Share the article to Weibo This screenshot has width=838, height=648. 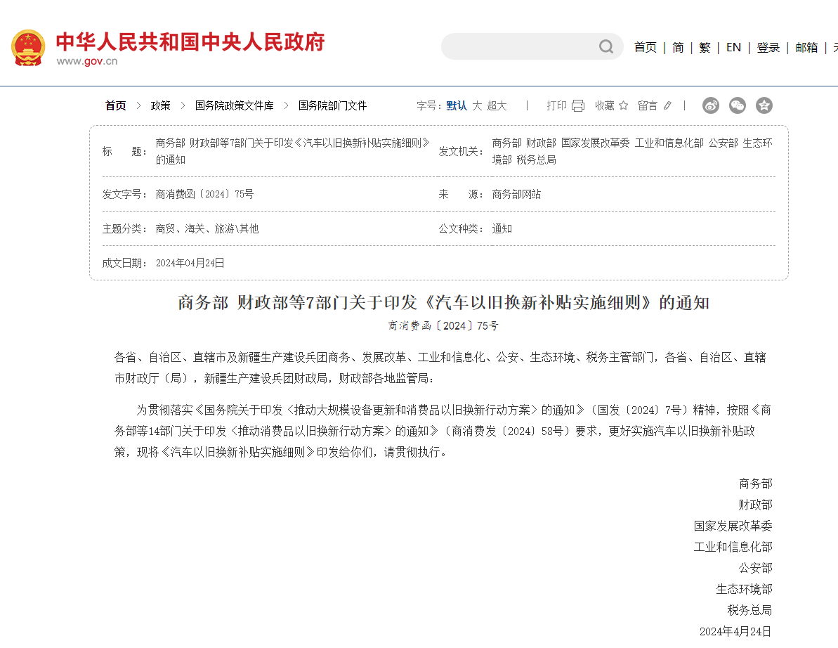pyautogui.click(x=710, y=105)
